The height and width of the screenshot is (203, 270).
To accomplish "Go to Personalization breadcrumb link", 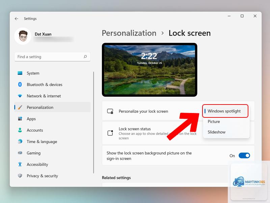I will (129, 33).
